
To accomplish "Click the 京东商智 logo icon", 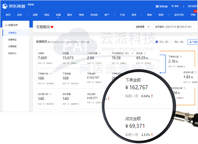I will click(5, 6).
